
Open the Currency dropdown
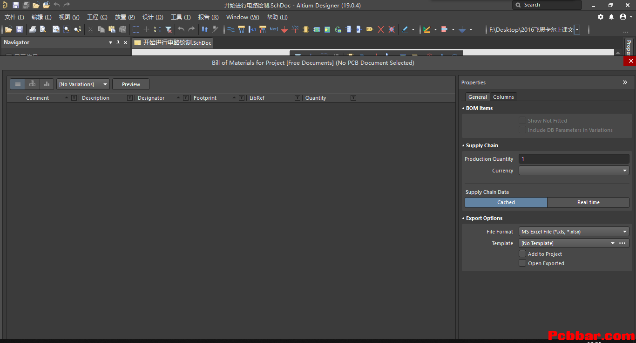point(574,171)
